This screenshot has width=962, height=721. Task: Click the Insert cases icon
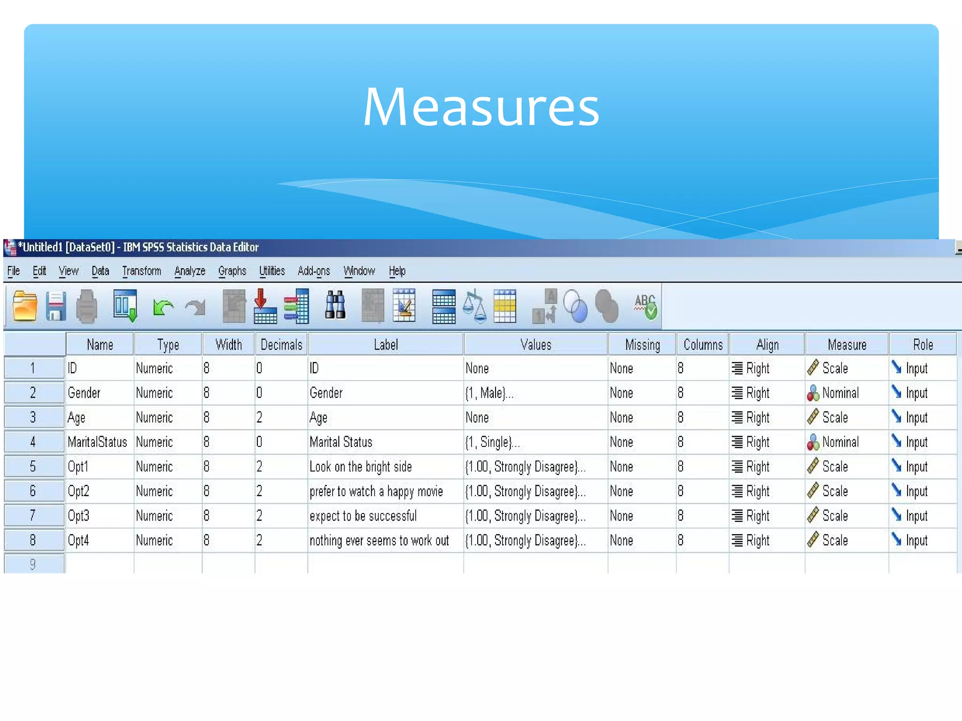[x=373, y=306]
